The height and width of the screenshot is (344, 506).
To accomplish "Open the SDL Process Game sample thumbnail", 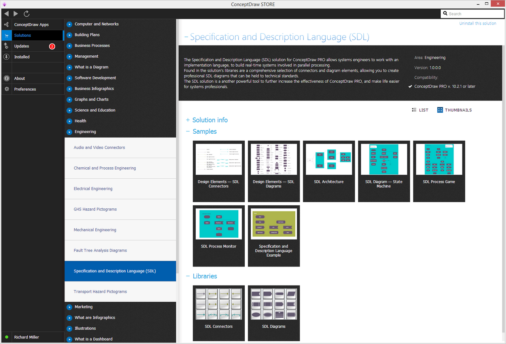I will coord(439,171).
